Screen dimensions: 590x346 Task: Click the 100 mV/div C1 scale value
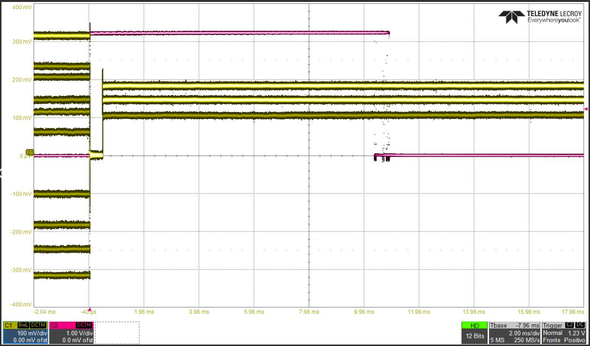32,333
